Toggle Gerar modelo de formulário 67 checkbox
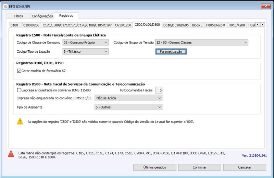 [19, 71]
